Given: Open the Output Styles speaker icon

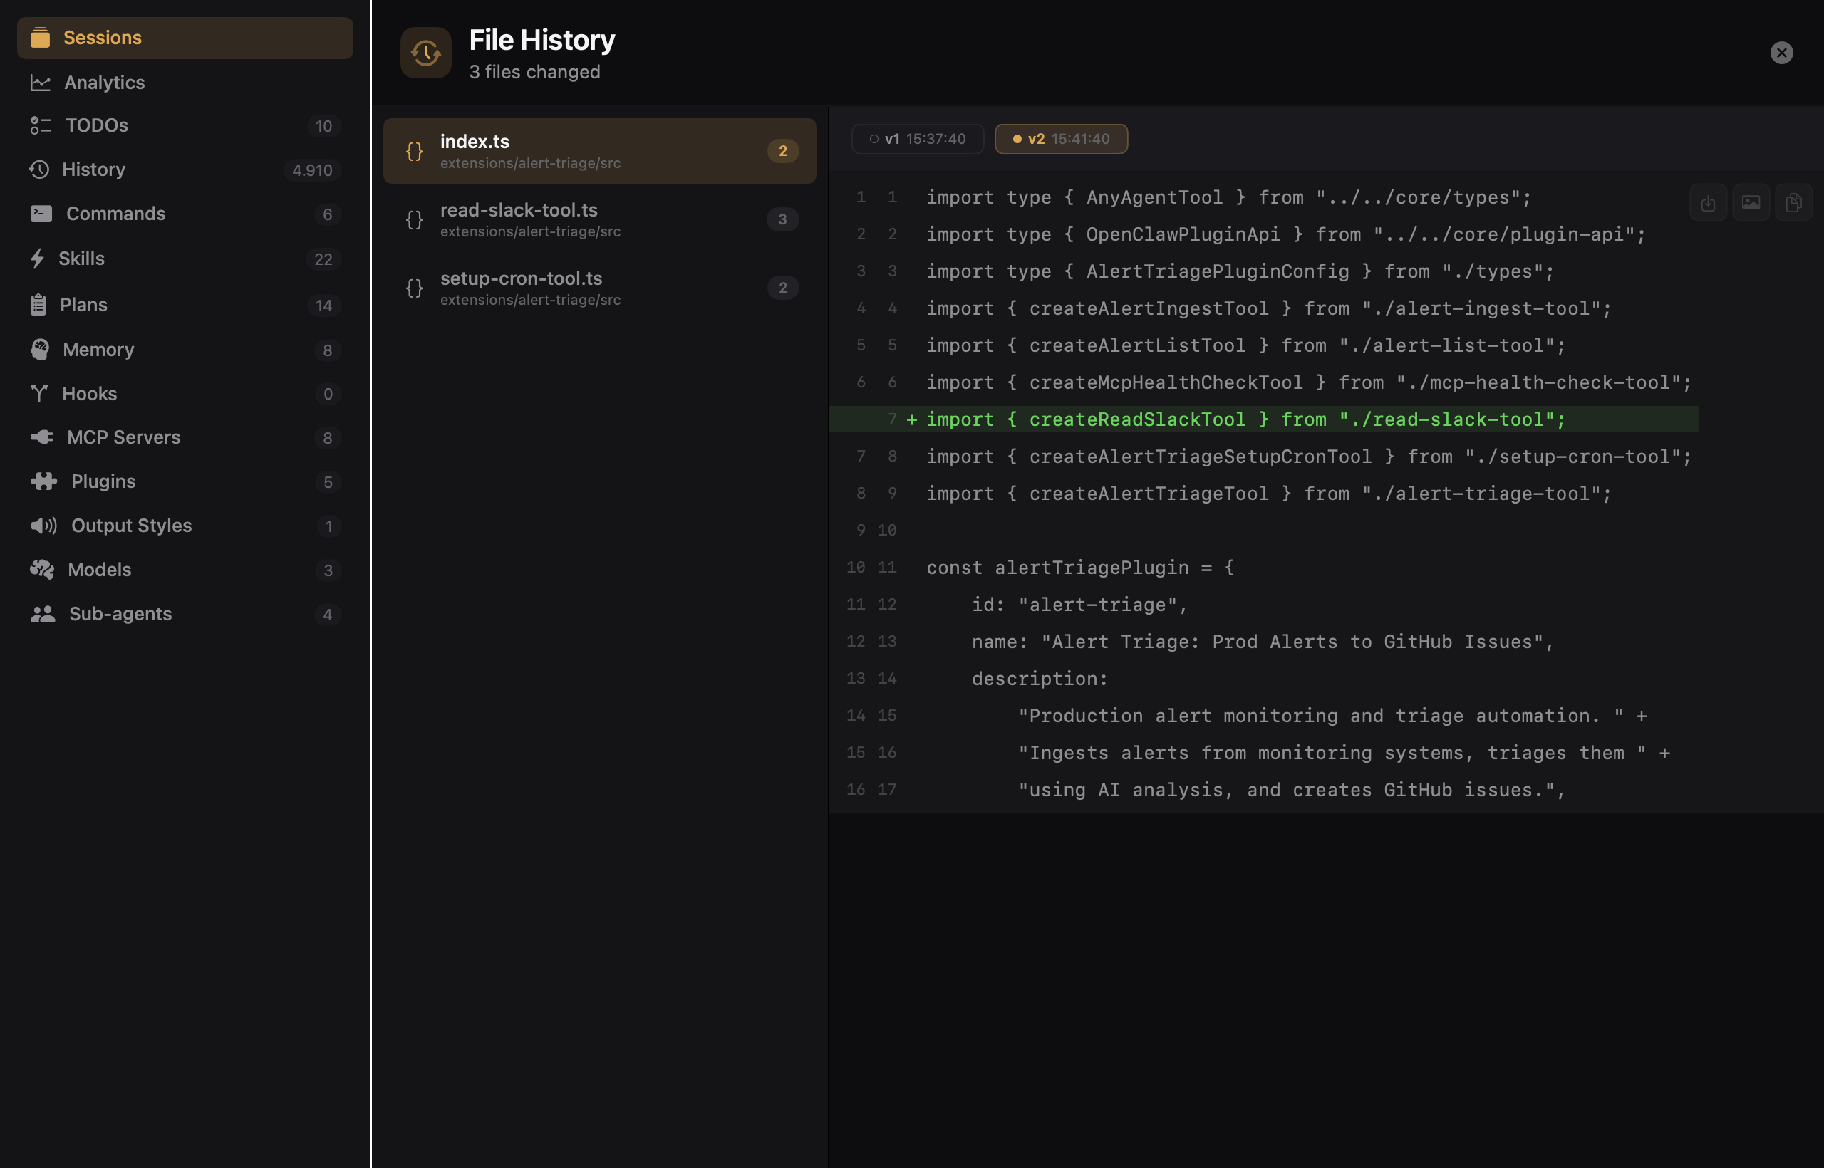Looking at the screenshot, I should (x=44, y=525).
